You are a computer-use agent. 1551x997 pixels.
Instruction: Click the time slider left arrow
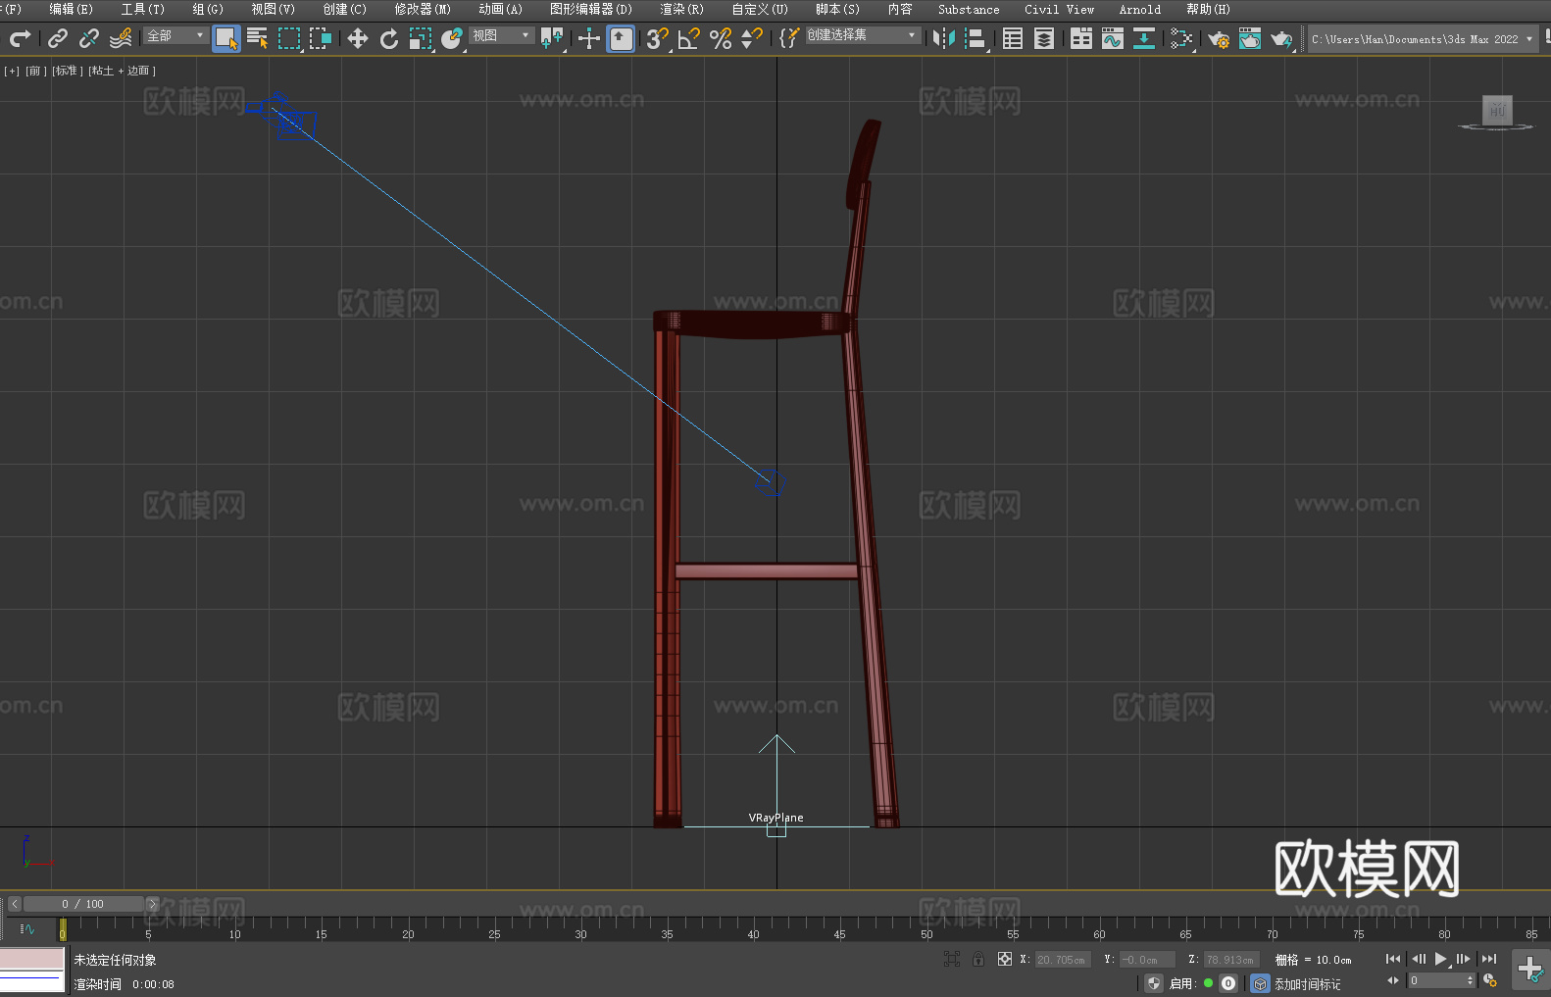[x=15, y=904]
